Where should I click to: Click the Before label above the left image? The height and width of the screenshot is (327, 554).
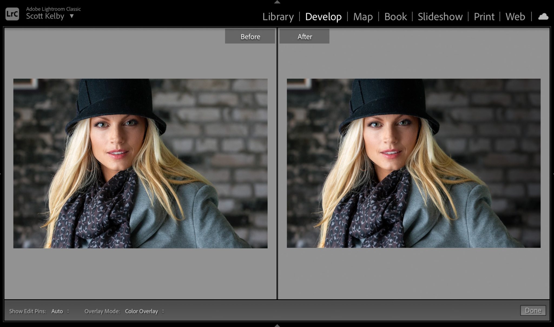250,36
